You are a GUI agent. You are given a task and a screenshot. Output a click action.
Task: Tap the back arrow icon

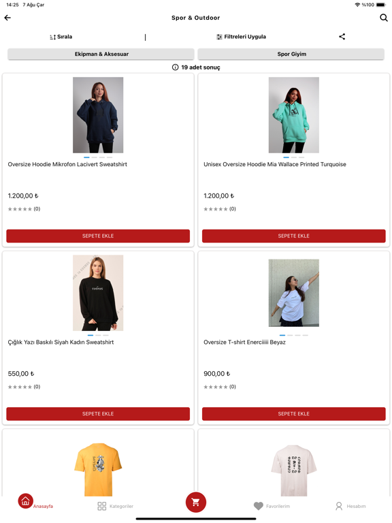pos(7,18)
